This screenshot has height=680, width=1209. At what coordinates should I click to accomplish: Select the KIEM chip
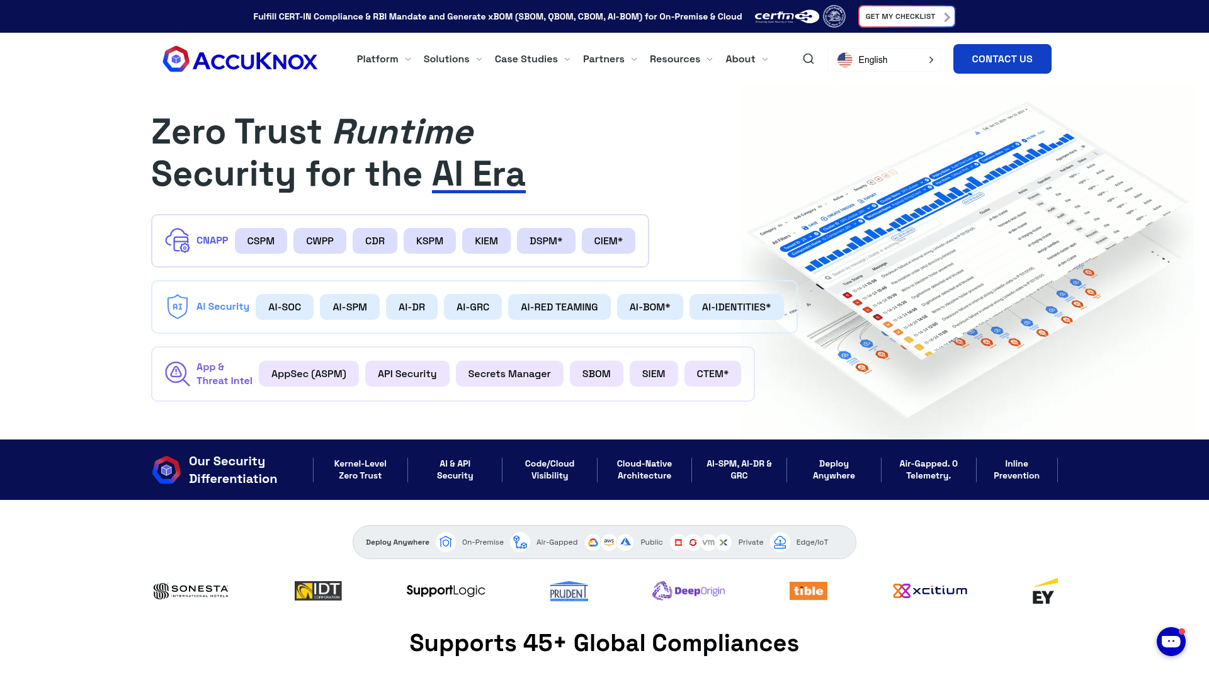tap(486, 241)
